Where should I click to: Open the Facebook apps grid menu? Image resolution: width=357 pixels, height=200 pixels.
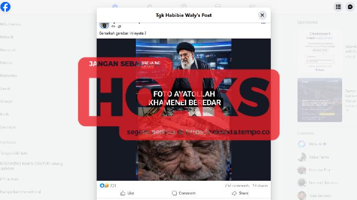pyautogui.click(x=338, y=7)
